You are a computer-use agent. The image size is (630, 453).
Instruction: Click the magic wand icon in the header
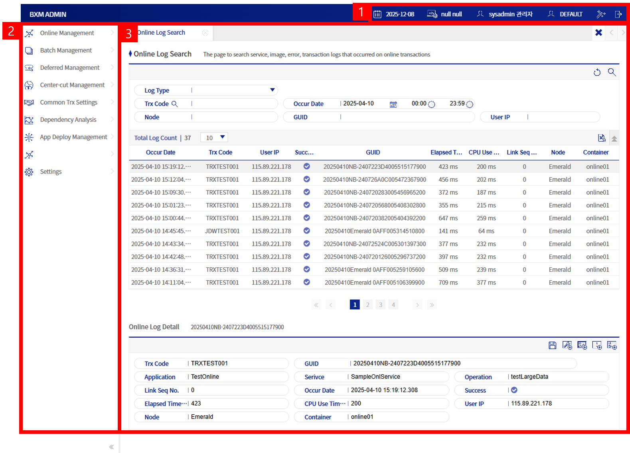601,14
